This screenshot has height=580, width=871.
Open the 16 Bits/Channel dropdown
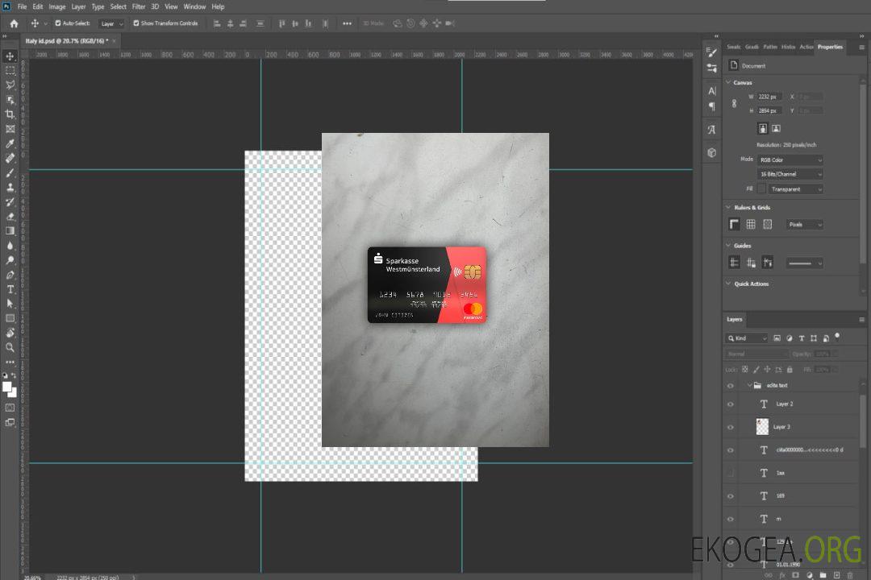coord(790,174)
